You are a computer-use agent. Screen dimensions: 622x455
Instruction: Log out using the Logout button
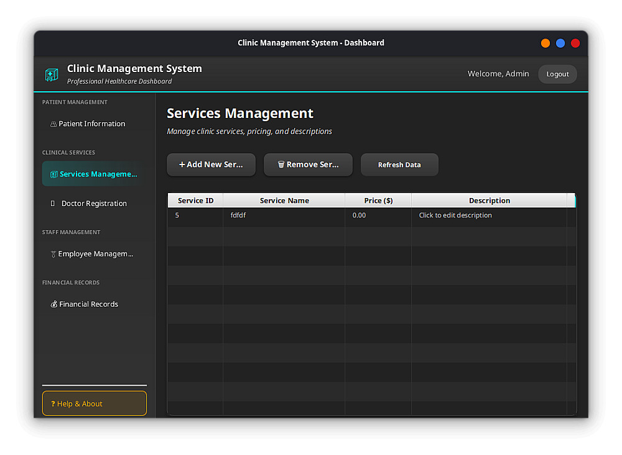pos(557,74)
